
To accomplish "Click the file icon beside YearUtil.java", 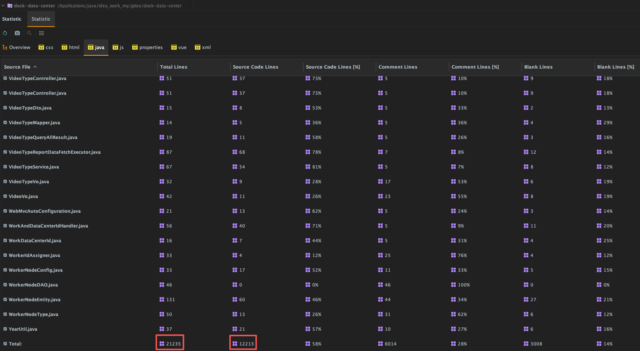I will (5, 329).
